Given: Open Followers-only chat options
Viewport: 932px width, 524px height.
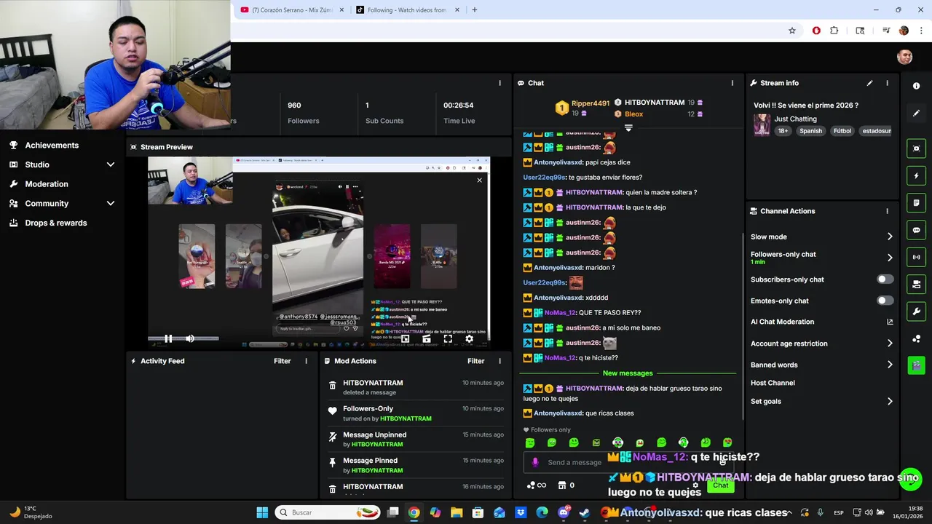Looking at the screenshot, I should 821,258.
